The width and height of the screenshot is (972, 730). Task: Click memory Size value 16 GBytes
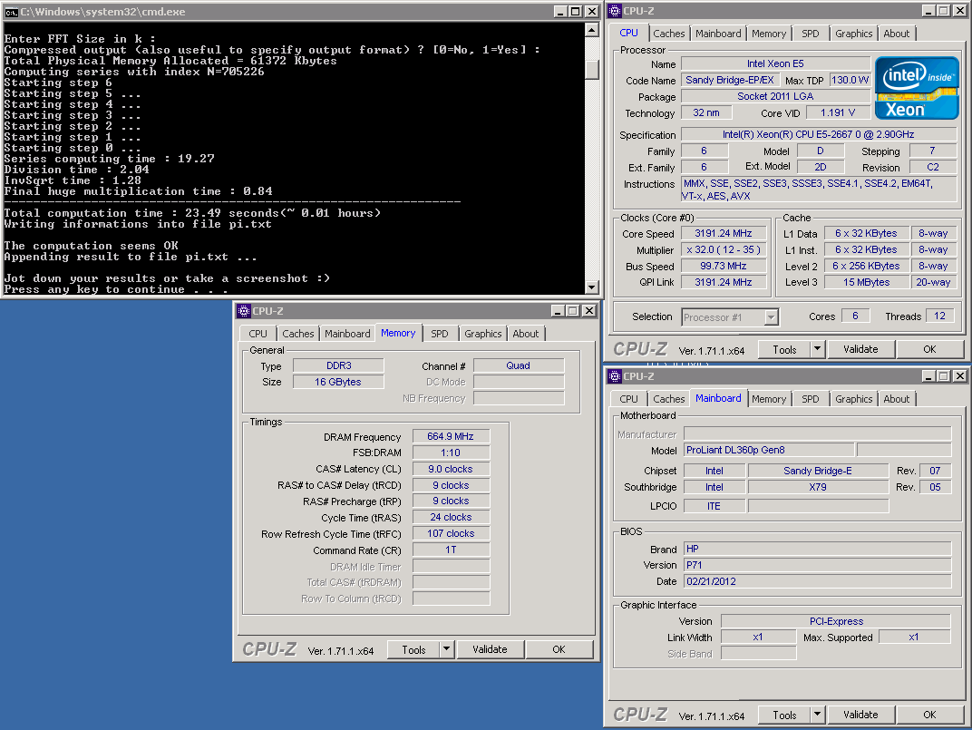point(338,382)
